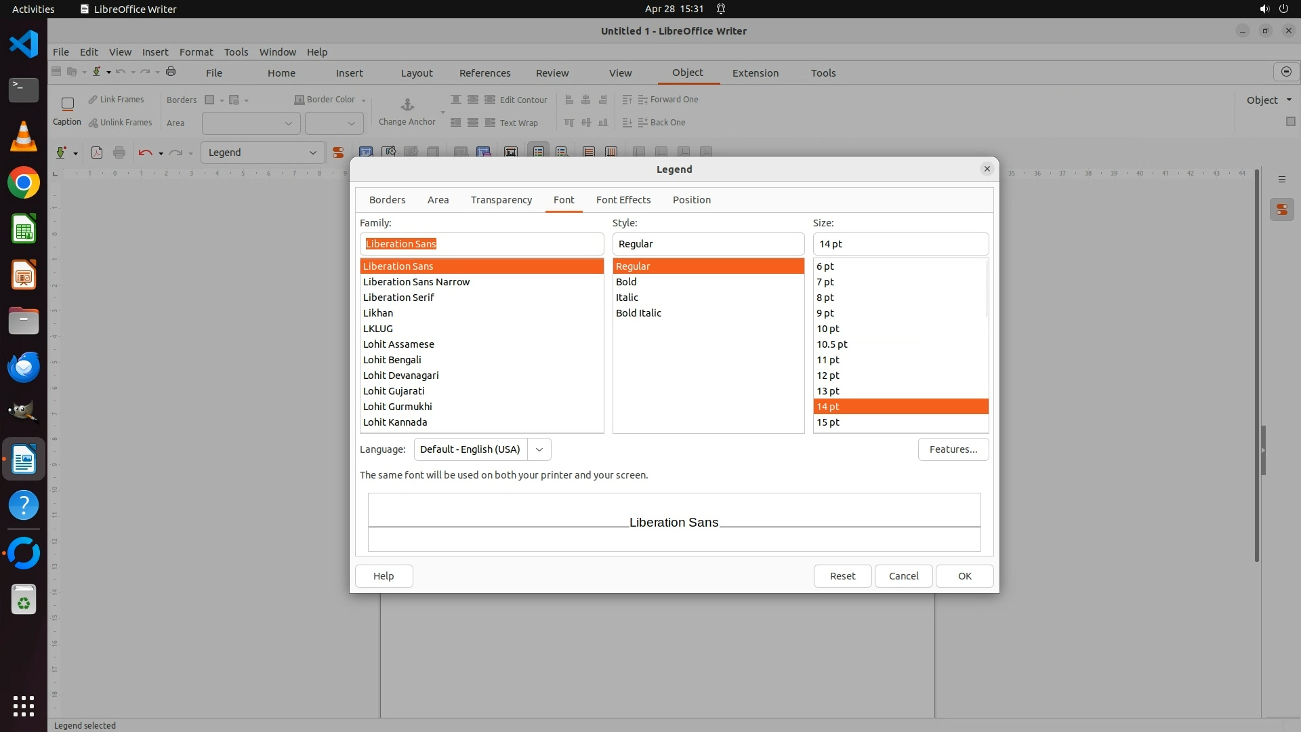This screenshot has width=1301, height=732.
Task: Click the font Size input field
Action: (x=900, y=244)
